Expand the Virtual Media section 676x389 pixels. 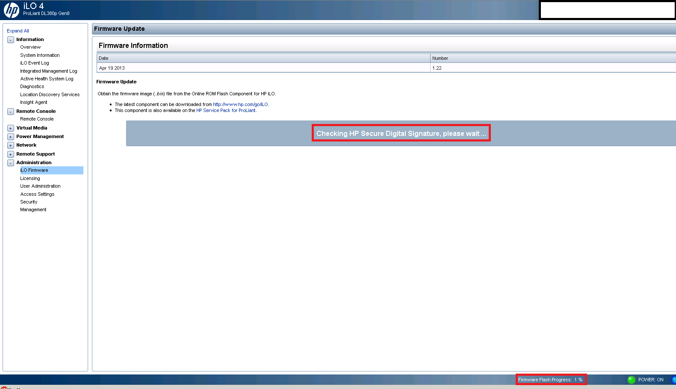[x=11, y=128]
